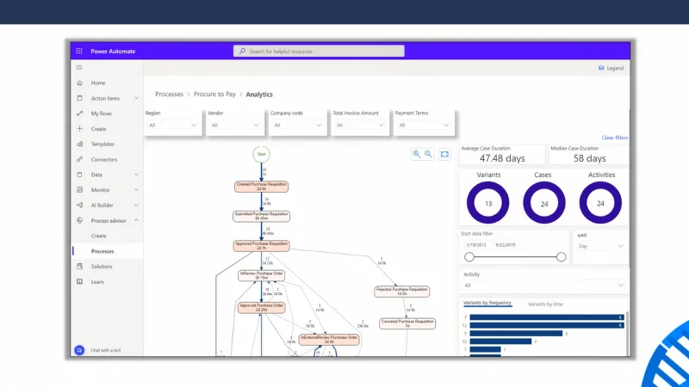The height and width of the screenshot is (387, 689).
Task: Select the Canceled Purchase Requisition node
Action: pyautogui.click(x=407, y=323)
